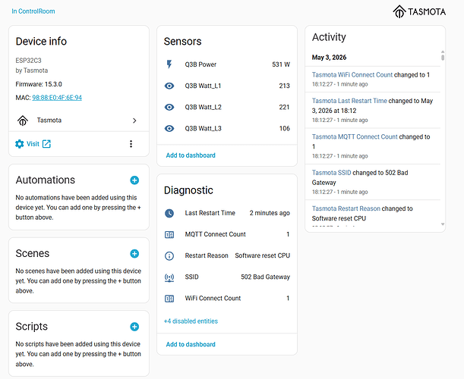Click the Tasmota logo in the header
Image resolution: width=464 pixels, height=379 pixels.
[419, 11]
